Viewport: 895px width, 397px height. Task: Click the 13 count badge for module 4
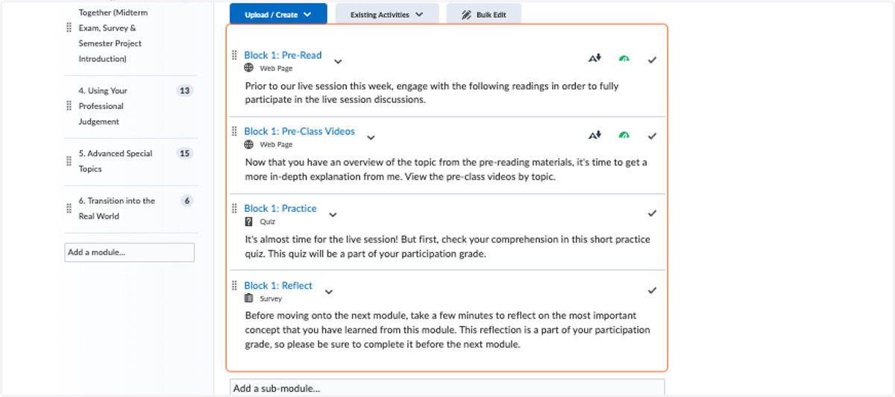185,91
